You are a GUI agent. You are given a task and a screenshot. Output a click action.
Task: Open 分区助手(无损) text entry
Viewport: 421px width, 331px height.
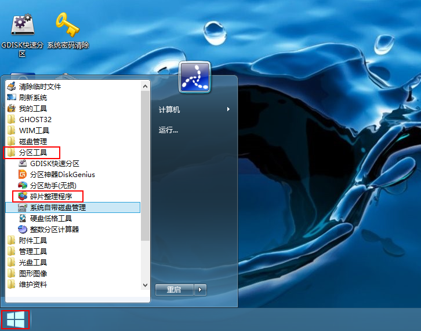point(53,186)
